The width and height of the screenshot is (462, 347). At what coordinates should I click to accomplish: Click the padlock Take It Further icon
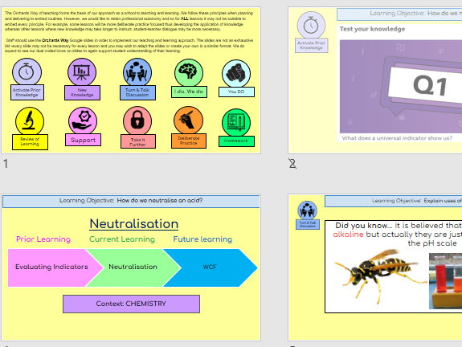click(137, 120)
